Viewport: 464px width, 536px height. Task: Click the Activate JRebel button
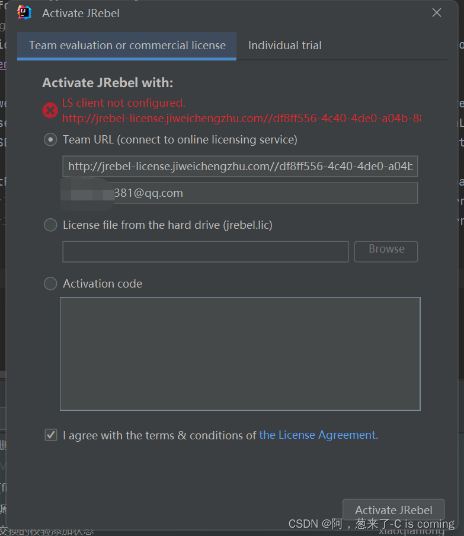coord(393,510)
